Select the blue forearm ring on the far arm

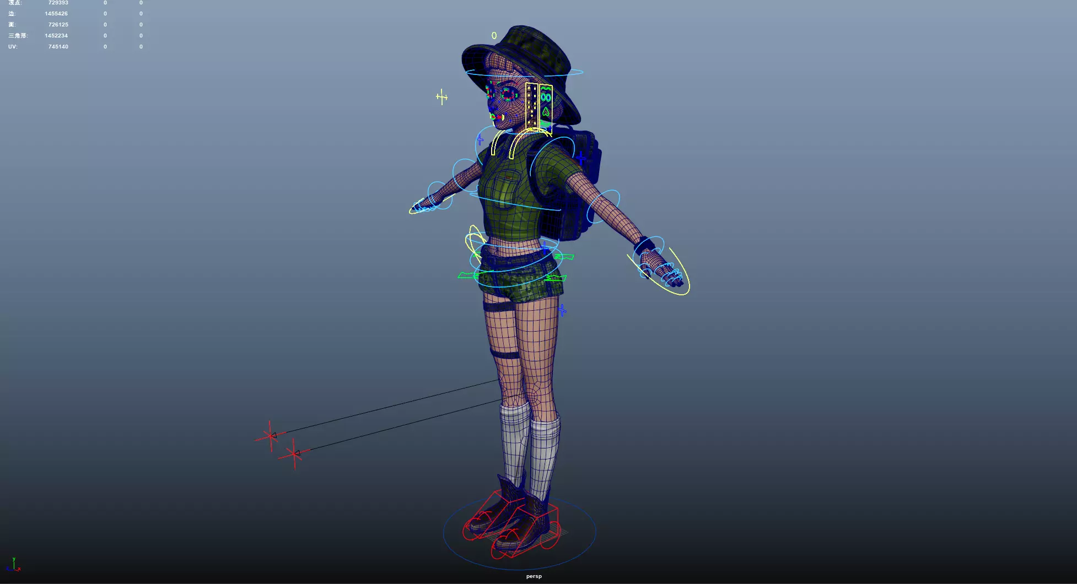coord(439,196)
